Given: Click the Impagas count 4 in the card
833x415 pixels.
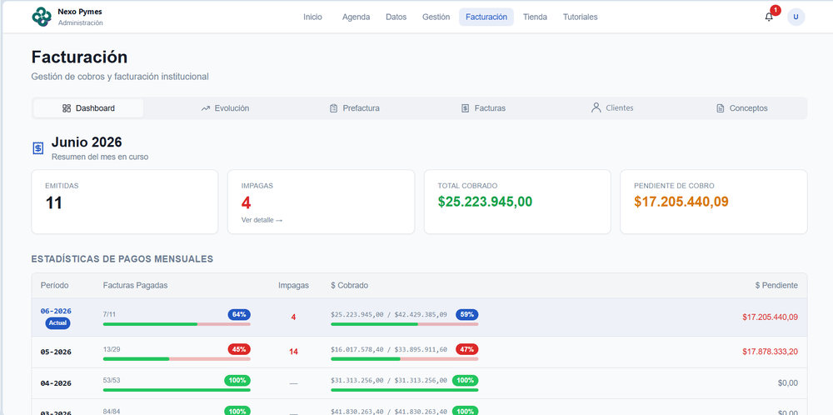Looking at the screenshot, I should pyautogui.click(x=246, y=203).
